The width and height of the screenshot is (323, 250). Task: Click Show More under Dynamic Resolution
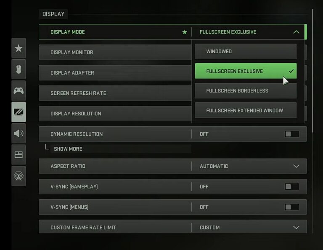(x=68, y=149)
